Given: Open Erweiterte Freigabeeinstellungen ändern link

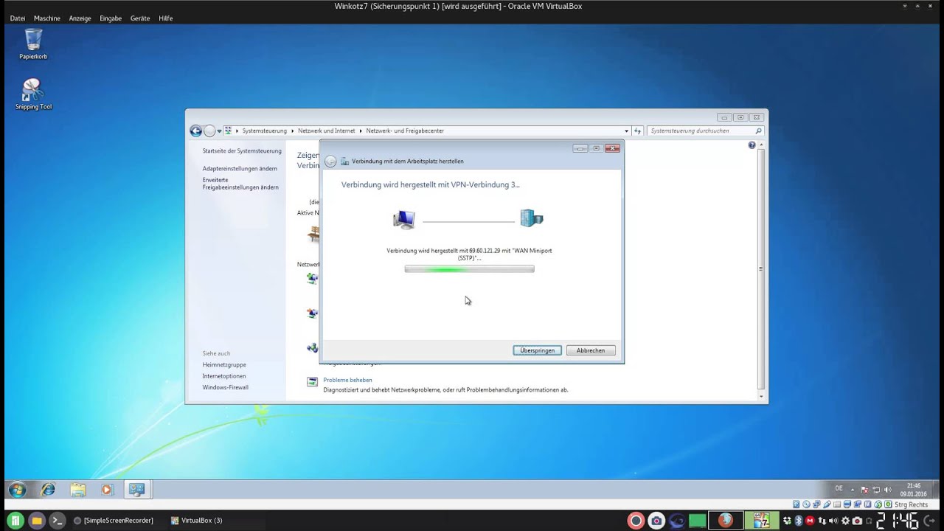Looking at the screenshot, I should pyautogui.click(x=240, y=184).
